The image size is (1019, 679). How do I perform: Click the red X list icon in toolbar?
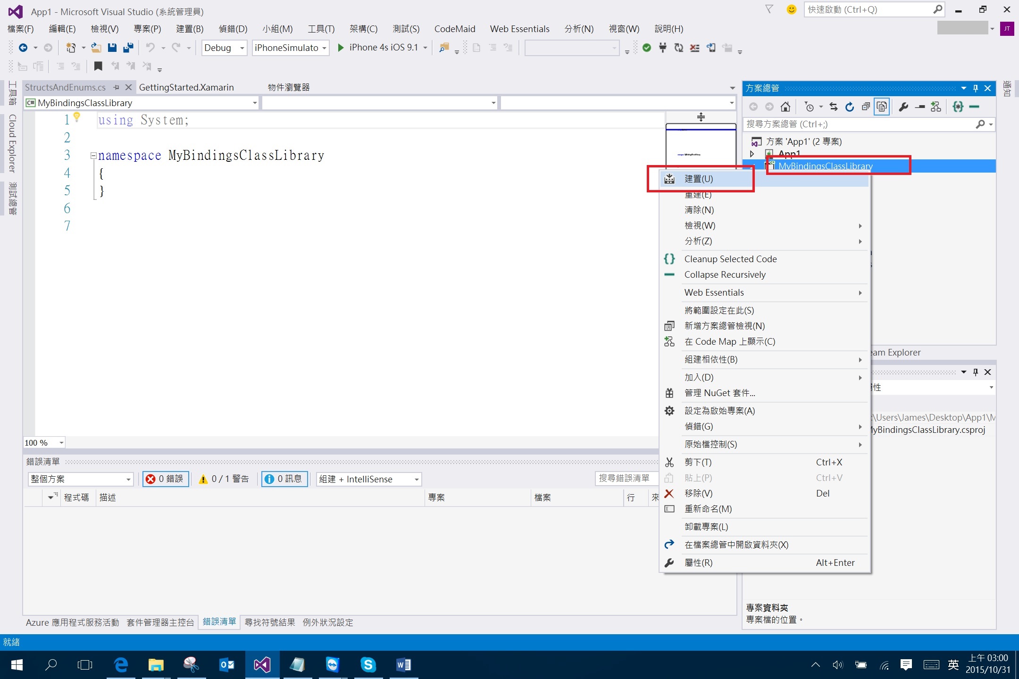694,48
